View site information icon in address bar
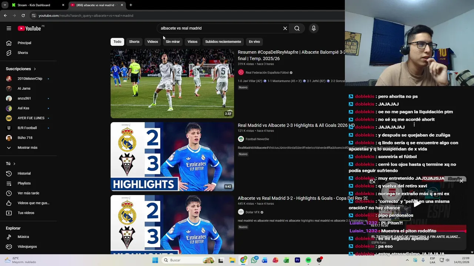Viewport: 474px width, 266px height. [34, 16]
